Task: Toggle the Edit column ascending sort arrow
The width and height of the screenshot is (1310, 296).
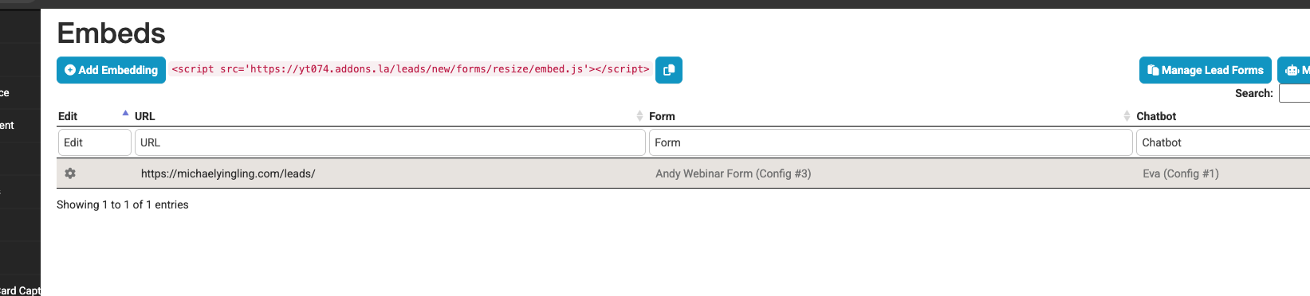Action: click(125, 114)
